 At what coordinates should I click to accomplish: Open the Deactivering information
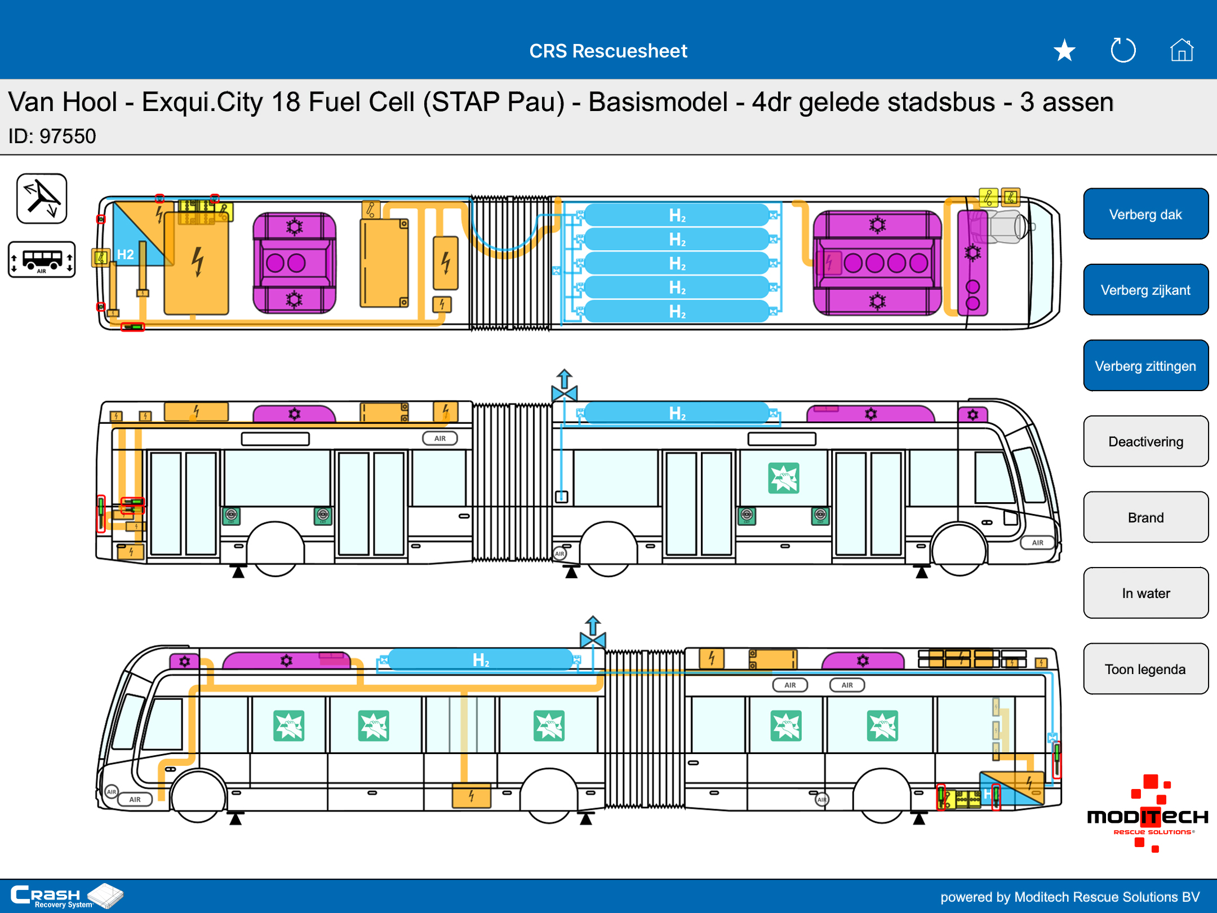pyautogui.click(x=1145, y=441)
